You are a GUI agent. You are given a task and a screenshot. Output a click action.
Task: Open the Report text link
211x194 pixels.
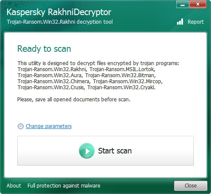click(195, 22)
